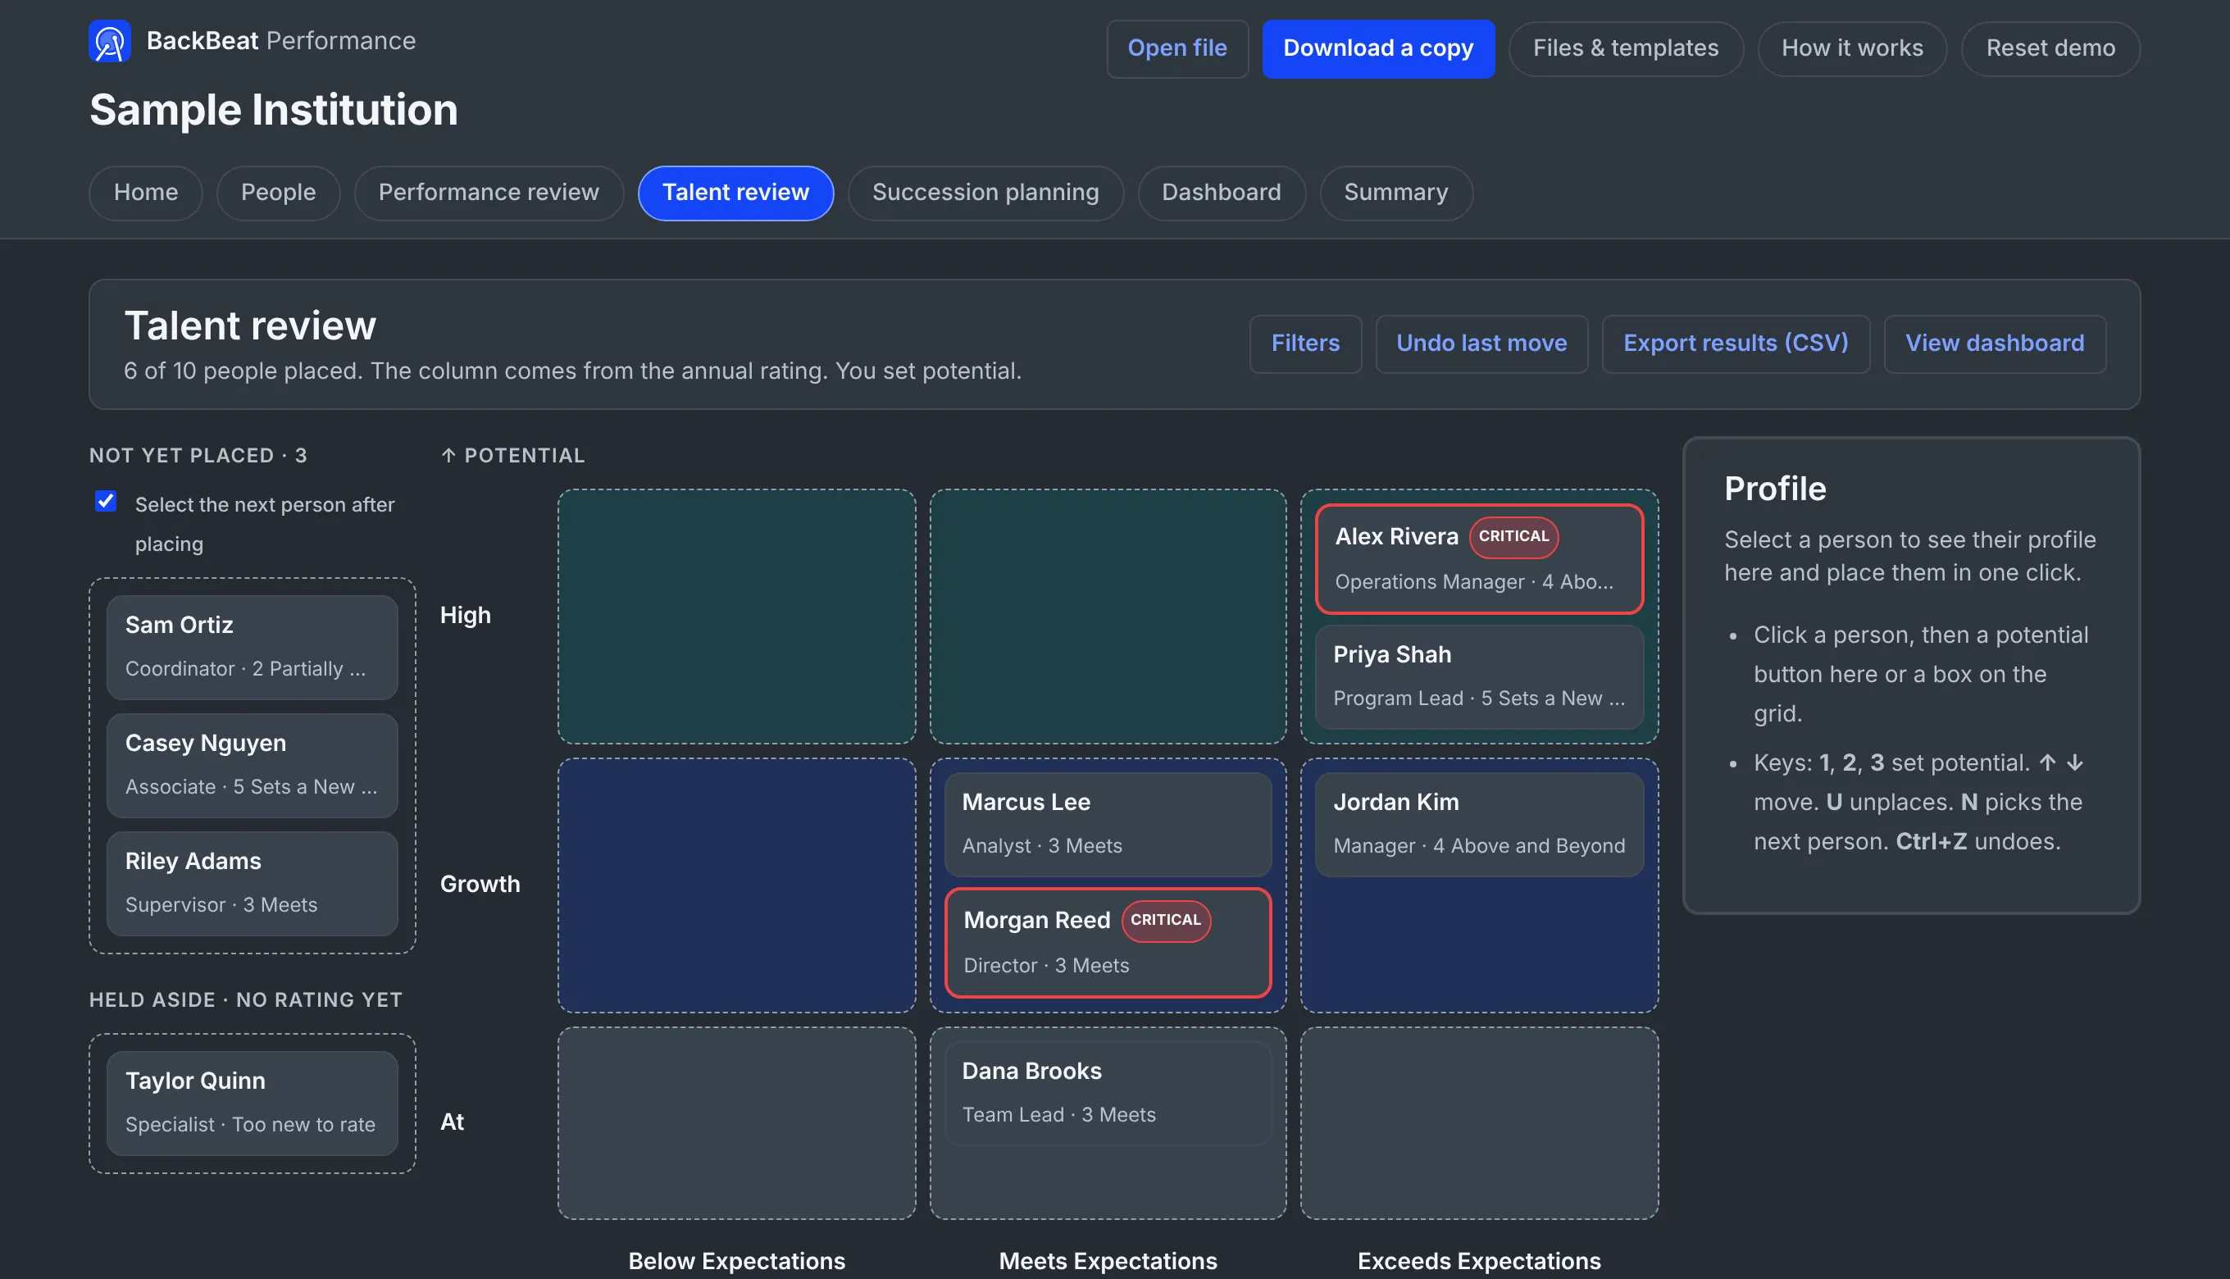This screenshot has width=2230, height=1279.
Task: Click Download a copy button
Action: 1378,48
